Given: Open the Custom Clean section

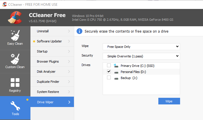Looking at the screenshot, I should click(x=15, y=61).
